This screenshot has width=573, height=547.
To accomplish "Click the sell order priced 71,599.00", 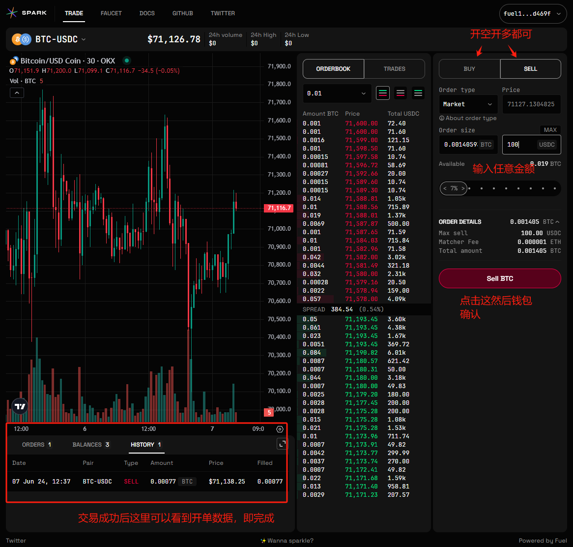I will click(x=364, y=140).
